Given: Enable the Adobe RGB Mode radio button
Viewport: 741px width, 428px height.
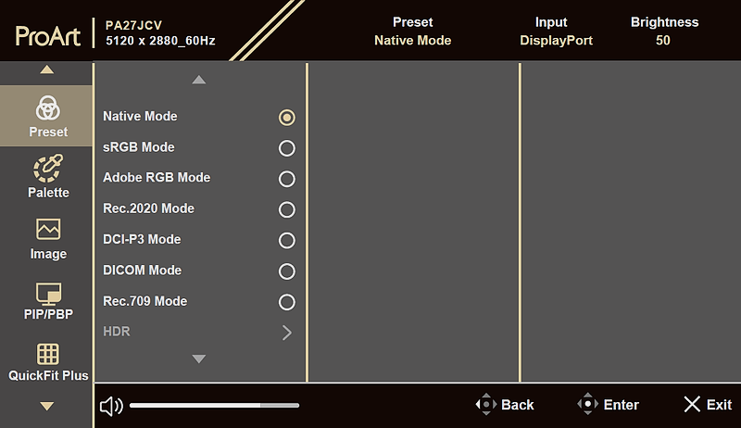Looking at the screenshot, I should pyautogui.click(x=287, y=179).
